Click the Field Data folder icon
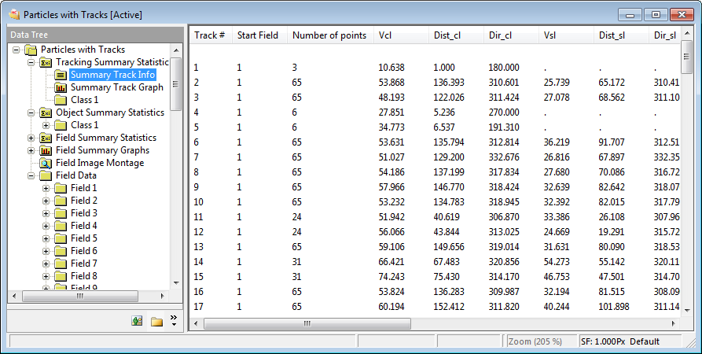 tap(46, 175)
